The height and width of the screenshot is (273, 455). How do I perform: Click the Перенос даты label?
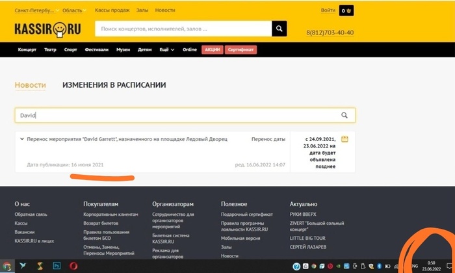(268, 139)
